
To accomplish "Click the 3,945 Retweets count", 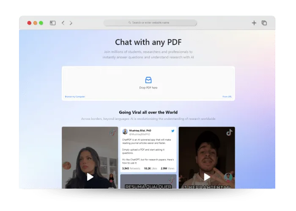I will [x=131, y=168].
